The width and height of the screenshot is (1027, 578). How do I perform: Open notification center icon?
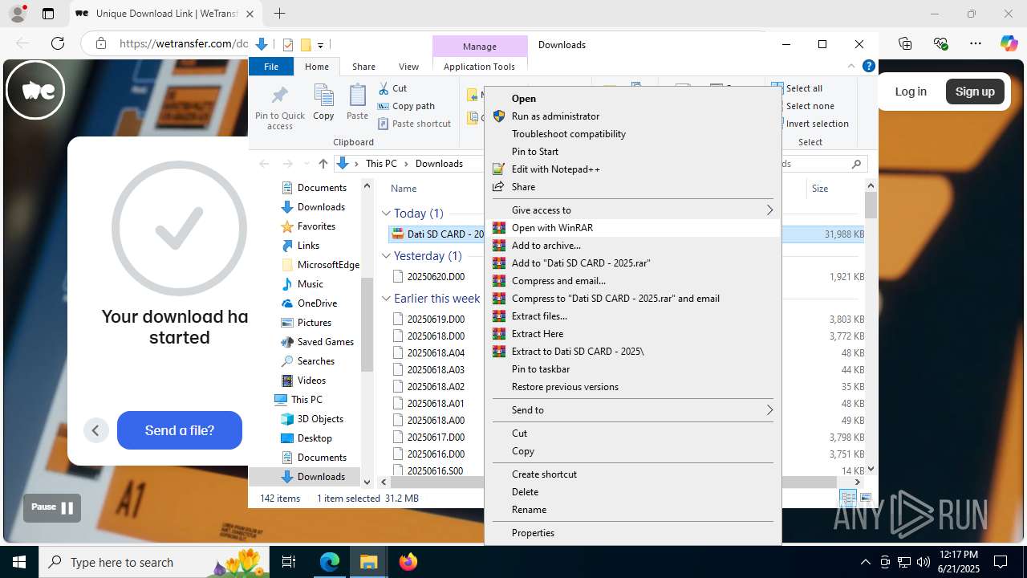(1001, 562)
